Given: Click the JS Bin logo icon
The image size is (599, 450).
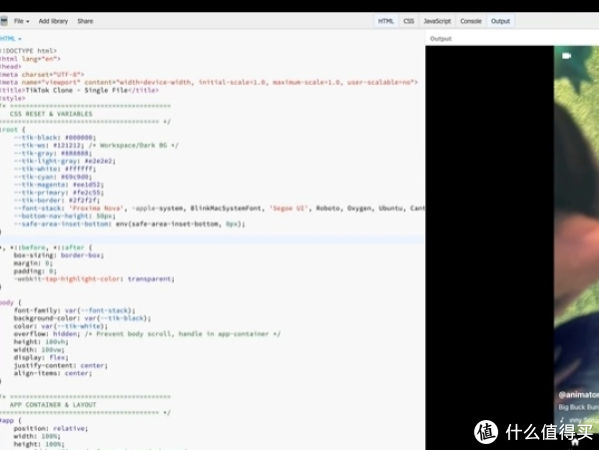Looking at the screenshot, I should [5, 20].
